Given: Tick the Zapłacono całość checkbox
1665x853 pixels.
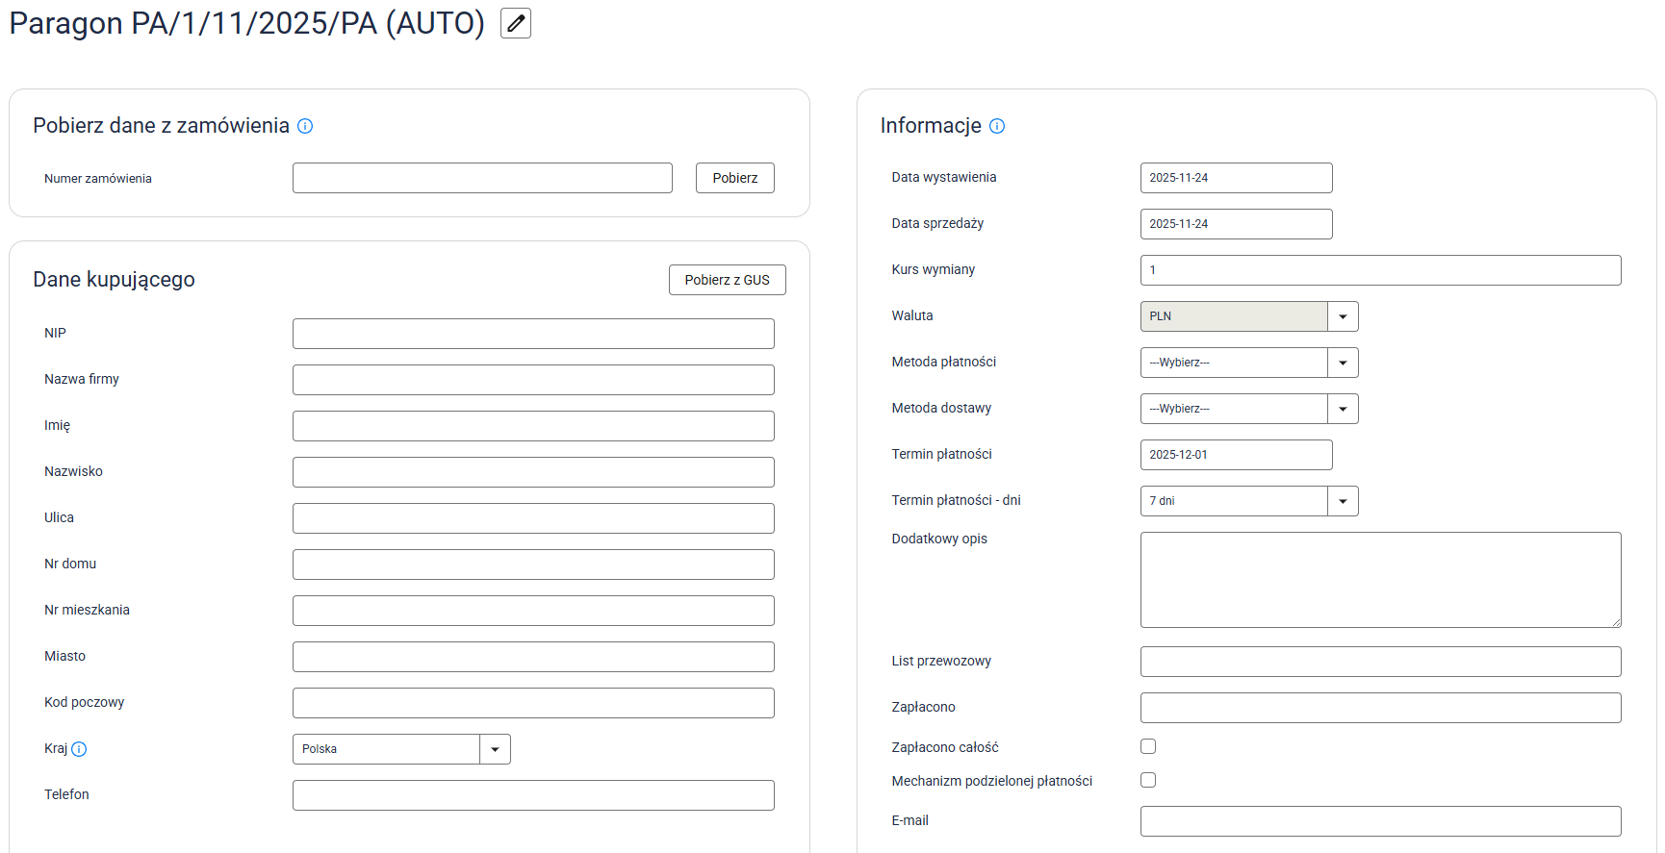Looking at the screenshot, I should click(x=1148, y=746).
